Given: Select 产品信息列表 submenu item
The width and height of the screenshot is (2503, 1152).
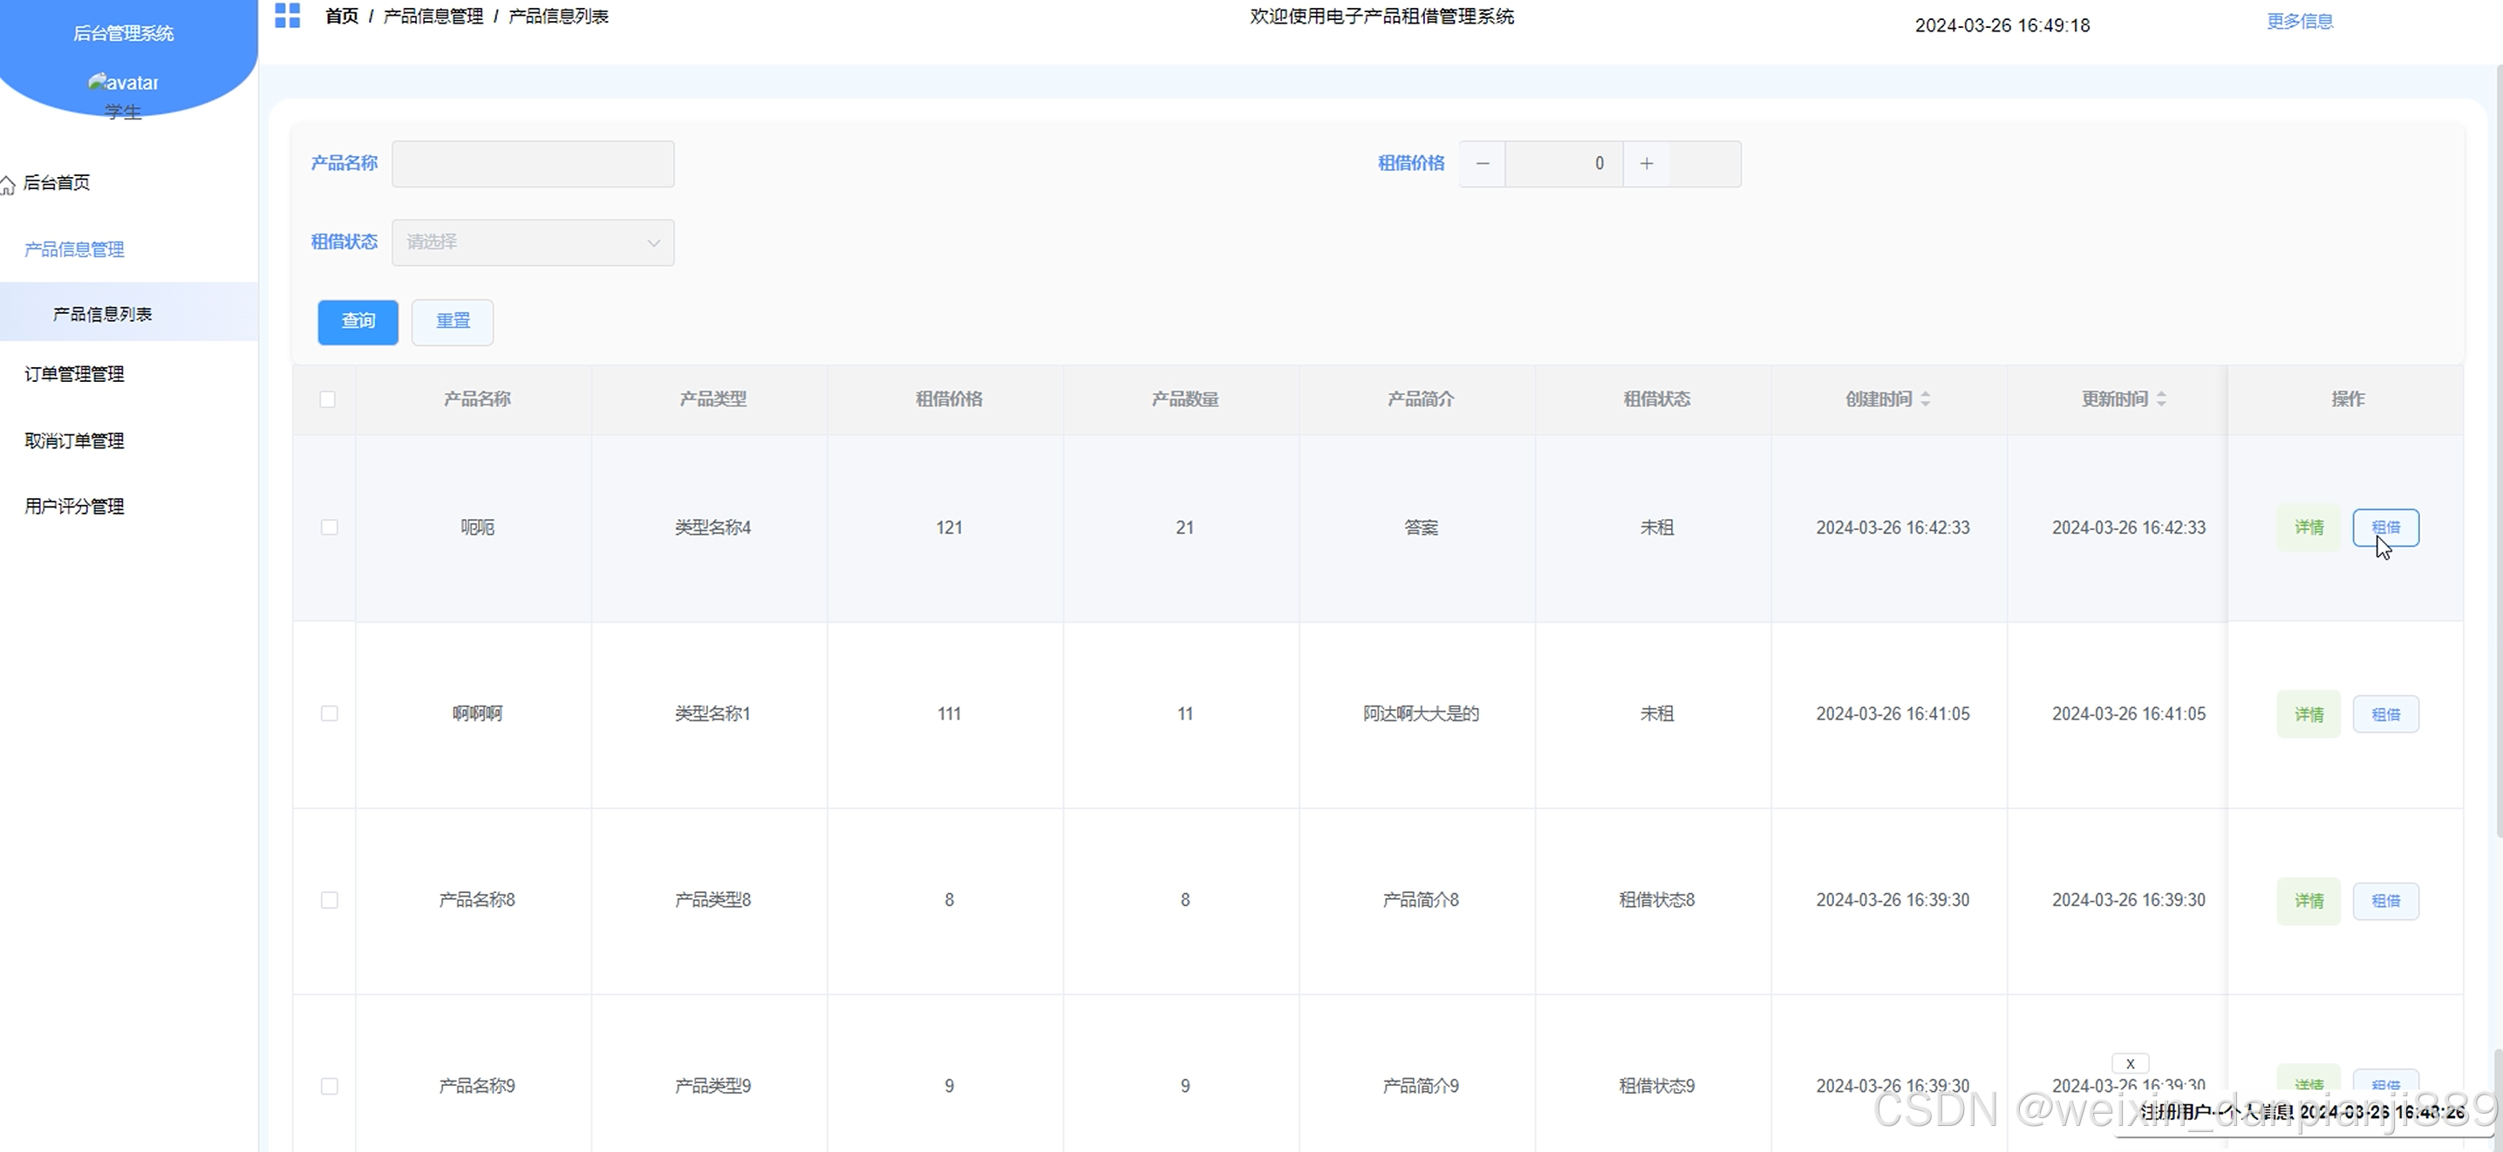Looking at the screenshot, I should coord(102,314).
